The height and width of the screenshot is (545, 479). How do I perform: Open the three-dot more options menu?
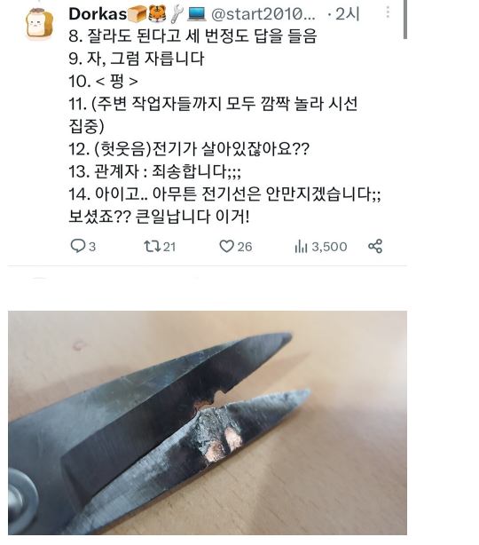pyautogui.click(x=388, y=12)
